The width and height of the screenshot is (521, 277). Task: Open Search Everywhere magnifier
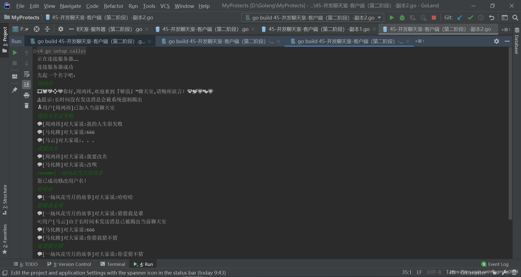pos(515,18)
